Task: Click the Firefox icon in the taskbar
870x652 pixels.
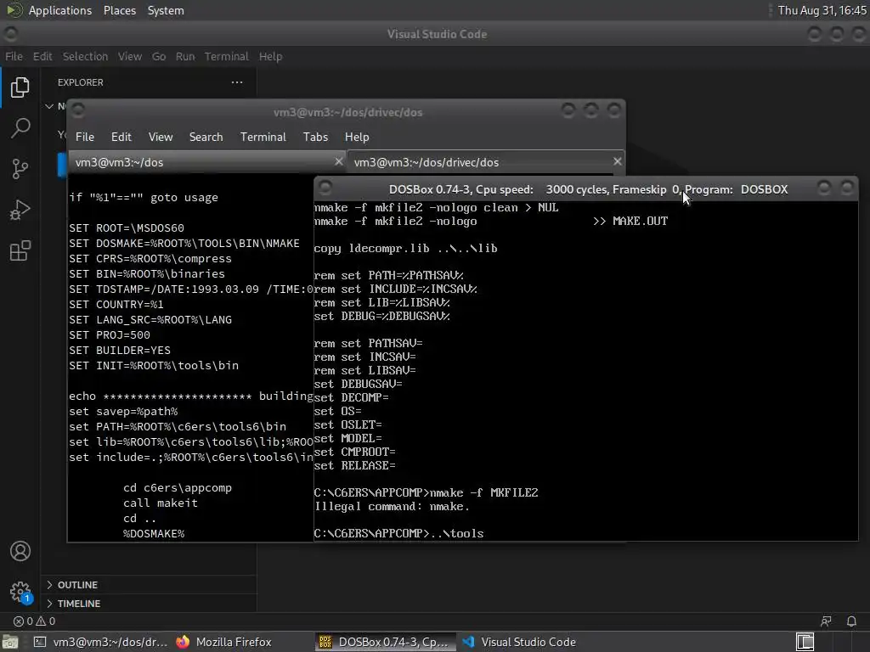Action: [x=183, y=642]
